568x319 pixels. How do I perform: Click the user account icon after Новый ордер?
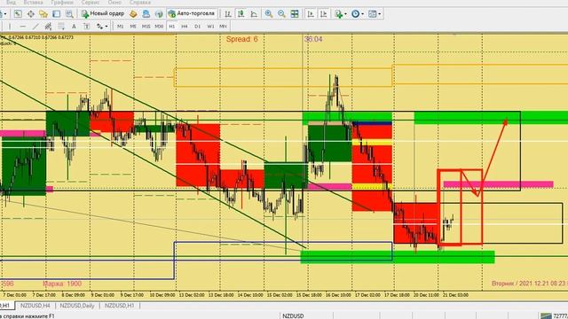point(146,14)
